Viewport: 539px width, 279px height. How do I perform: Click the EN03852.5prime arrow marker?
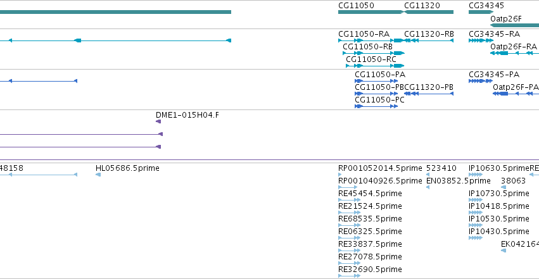(x=428, y=187)
